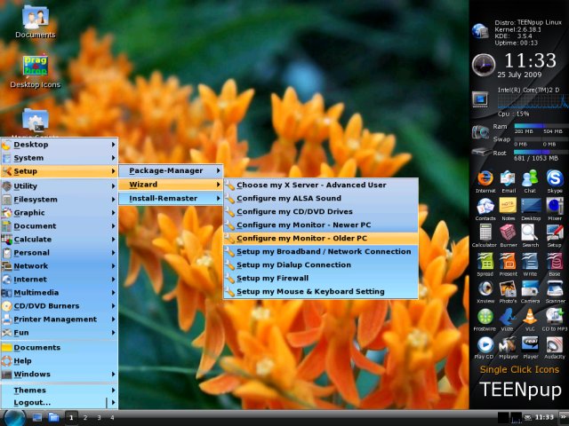
Task: Launch the VLC cone icon
Action: [530, 317]
